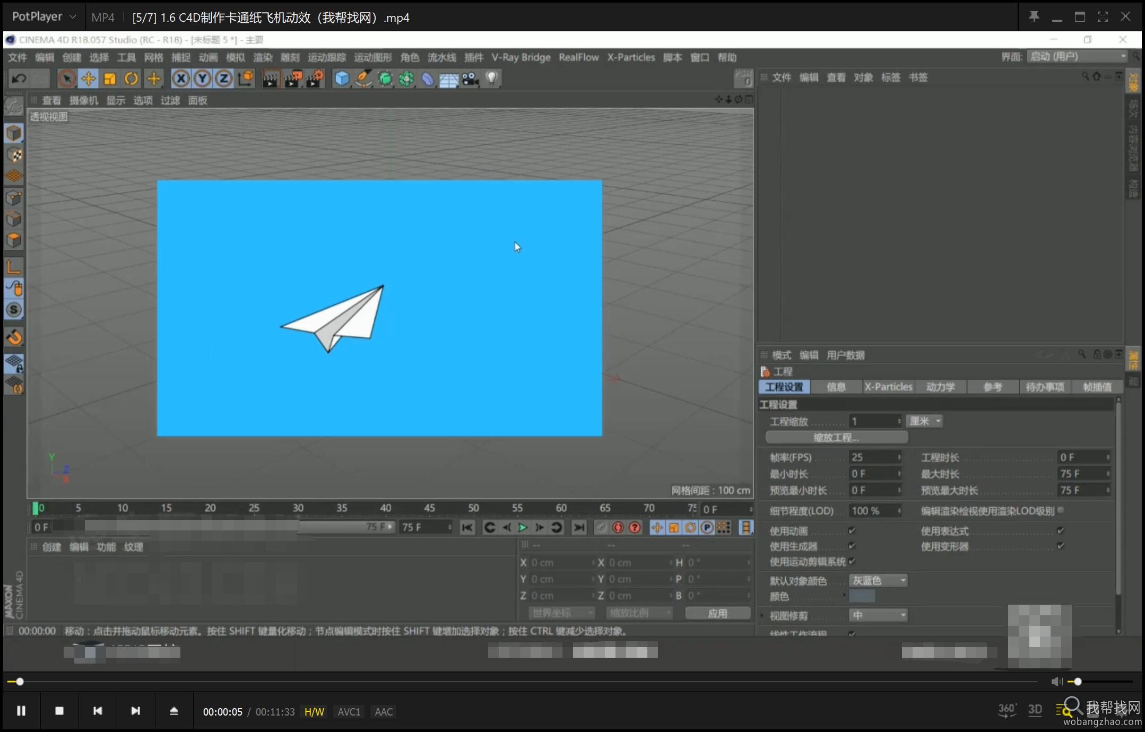Screen dimensions: 1145x732
Task: Open the 厘米 unit dropdown
Action: point(924,421)
